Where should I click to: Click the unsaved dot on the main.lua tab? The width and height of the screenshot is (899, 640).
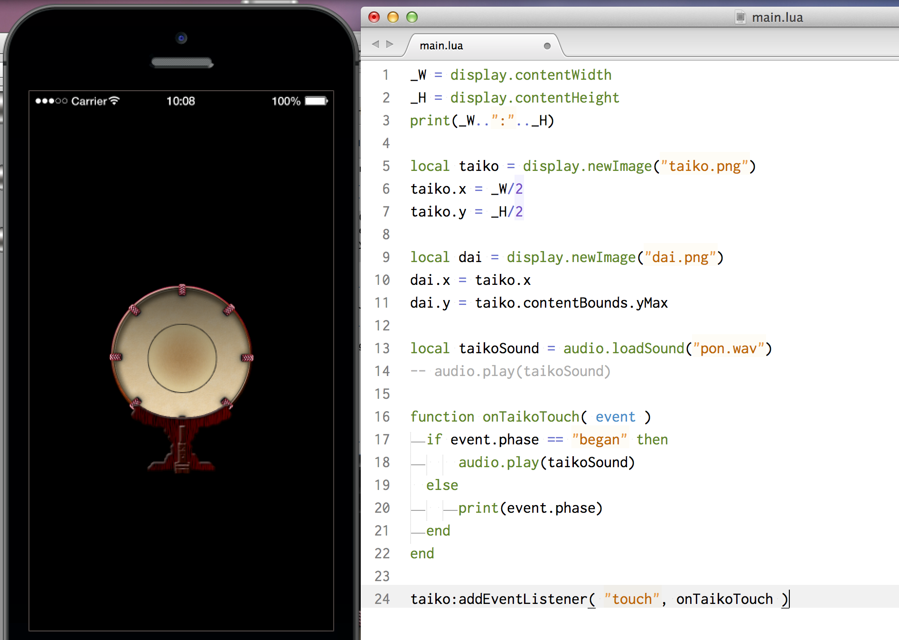547,46
